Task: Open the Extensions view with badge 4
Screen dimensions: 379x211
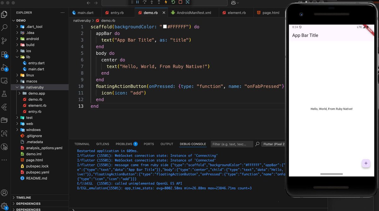Action: [x=4, y=54]
